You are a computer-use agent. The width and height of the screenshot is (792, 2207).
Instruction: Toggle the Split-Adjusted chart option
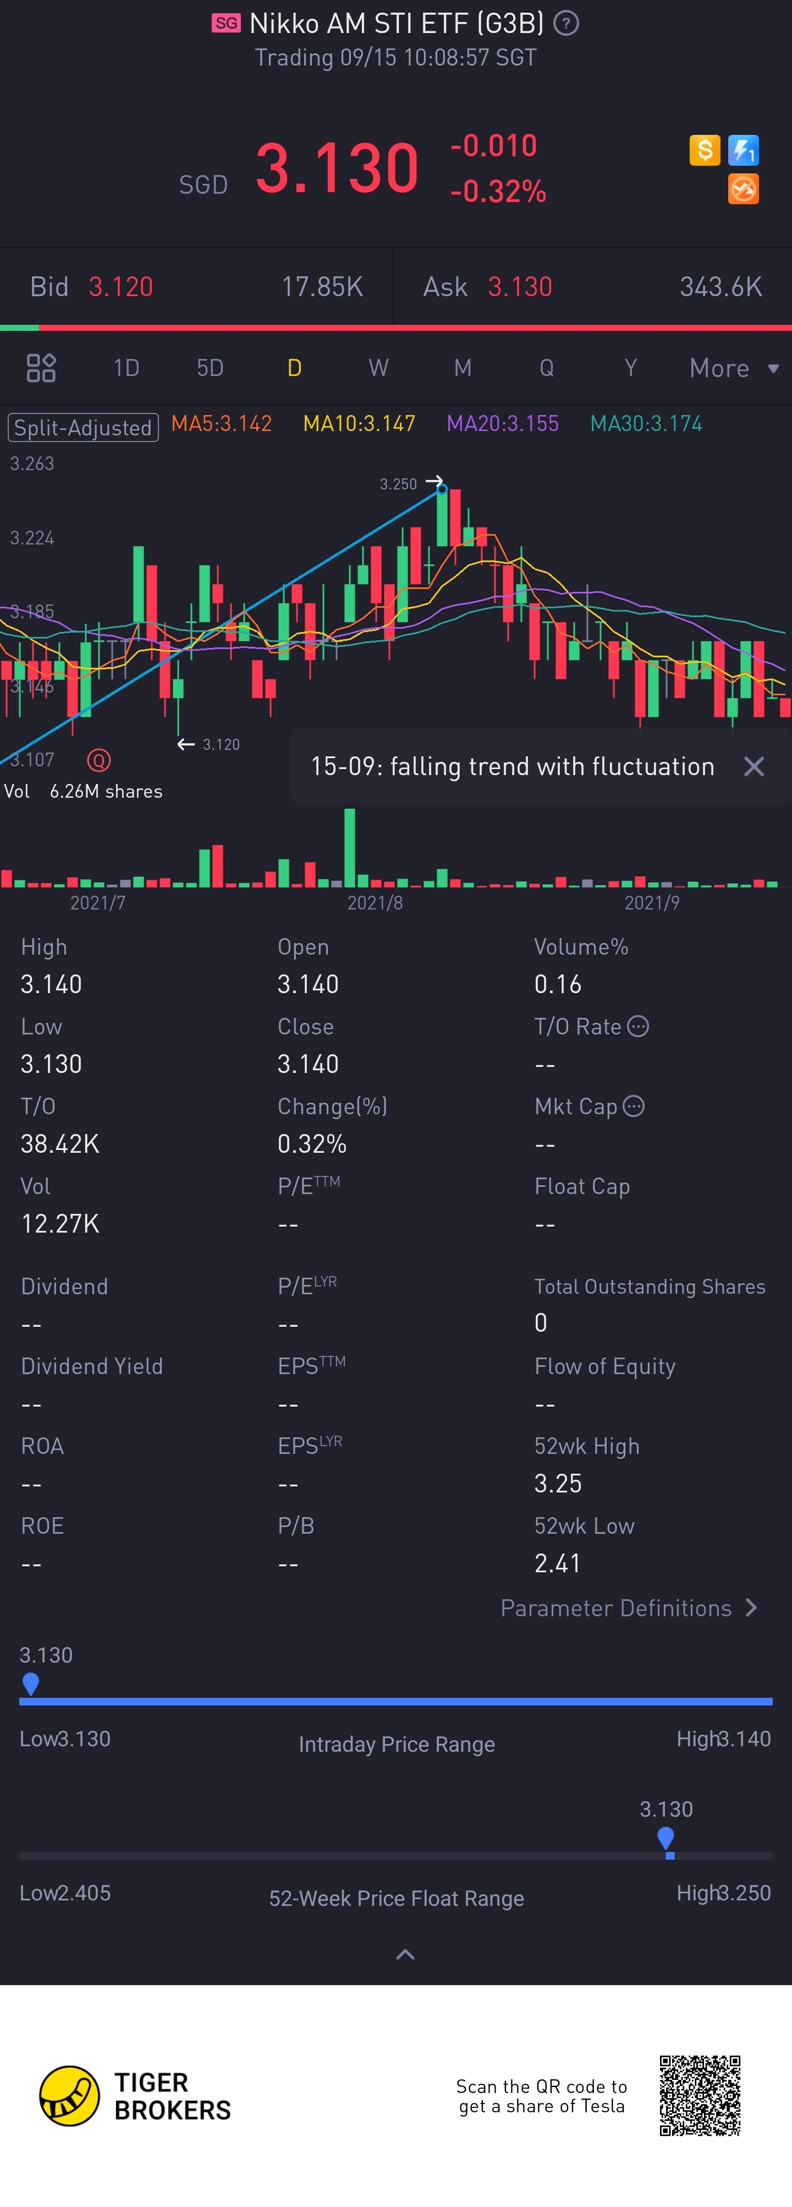coord(83,427)
